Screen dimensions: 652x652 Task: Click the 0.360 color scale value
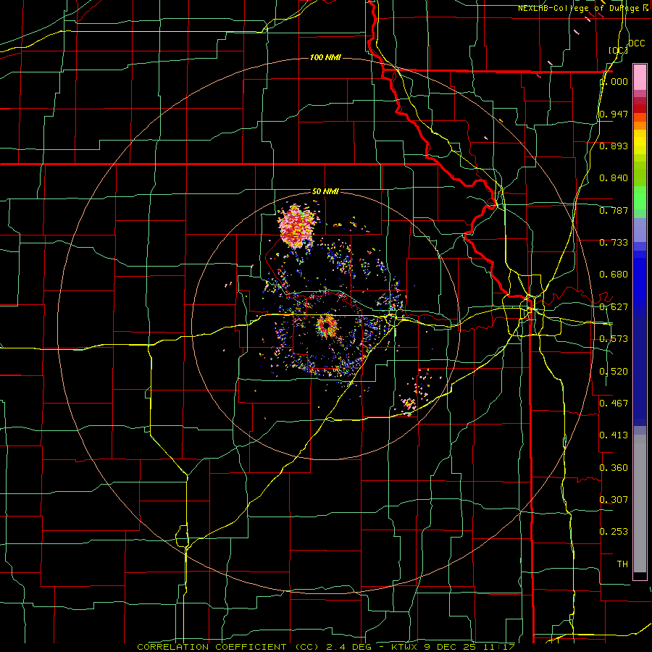(x=614, y=468)
